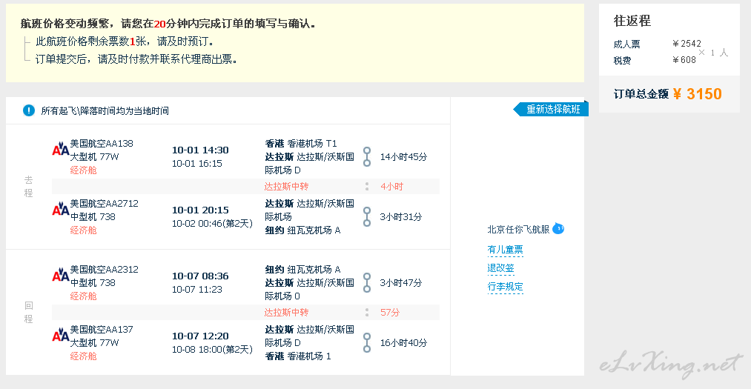Click the route icon beside 14小时45分 duration
The width and height of the screenshot is (751, 389).
coord(367,156)
